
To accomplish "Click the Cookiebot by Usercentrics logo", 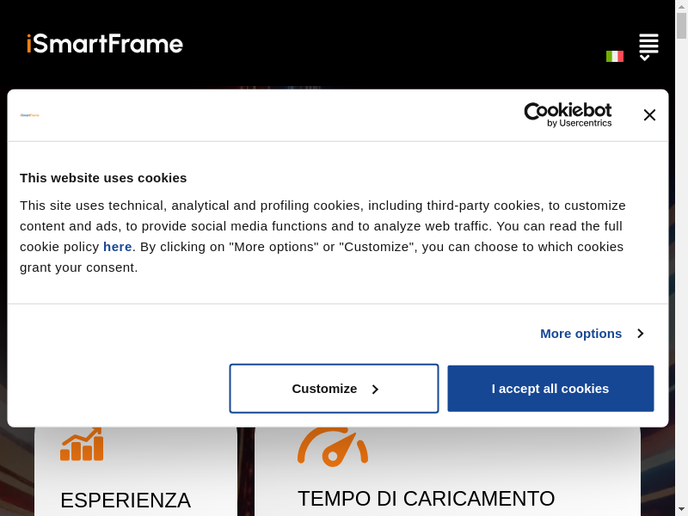I will click(568, 114).
